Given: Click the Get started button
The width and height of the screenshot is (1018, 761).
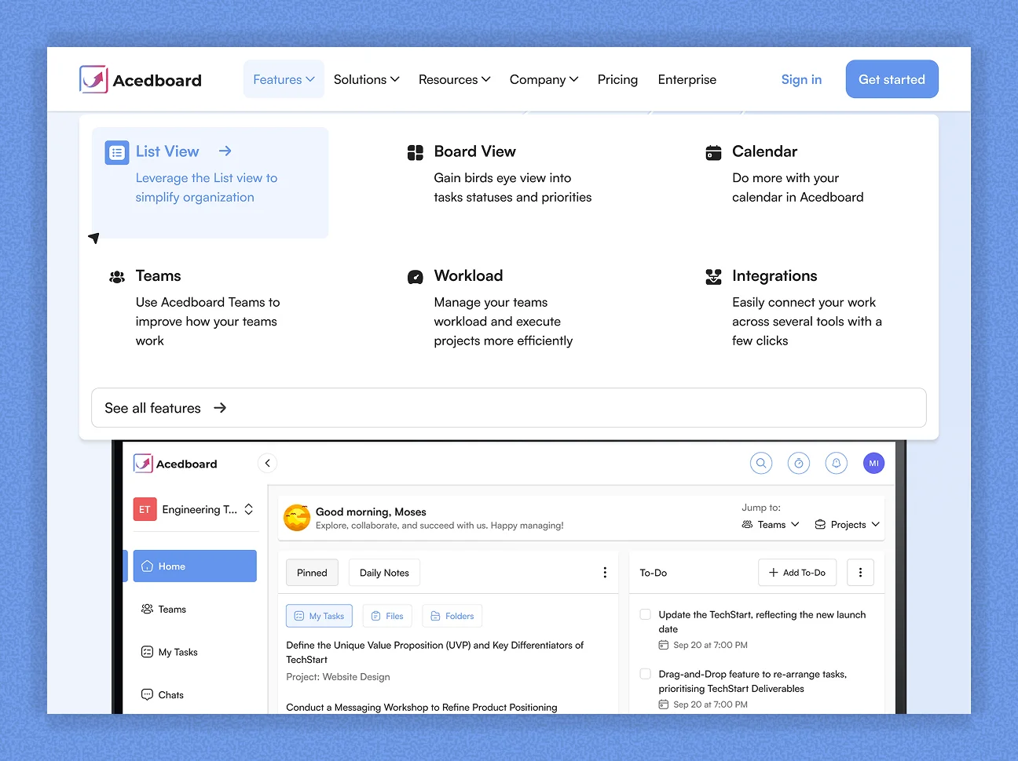Looking at the screenshot, I should [x=892, y=80].
